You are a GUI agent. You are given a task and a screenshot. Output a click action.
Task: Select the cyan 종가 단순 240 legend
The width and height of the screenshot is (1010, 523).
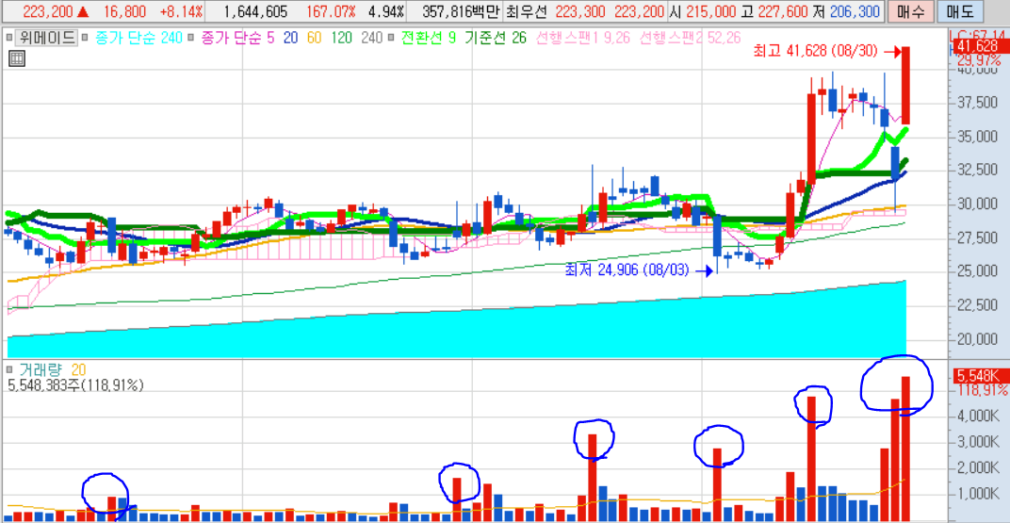(x=139, y=39)
